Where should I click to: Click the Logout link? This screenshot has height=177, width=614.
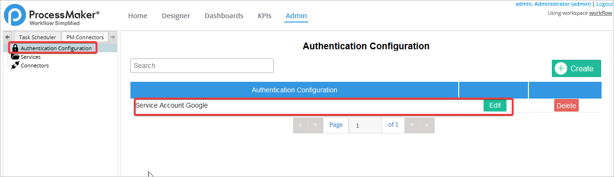605,4
